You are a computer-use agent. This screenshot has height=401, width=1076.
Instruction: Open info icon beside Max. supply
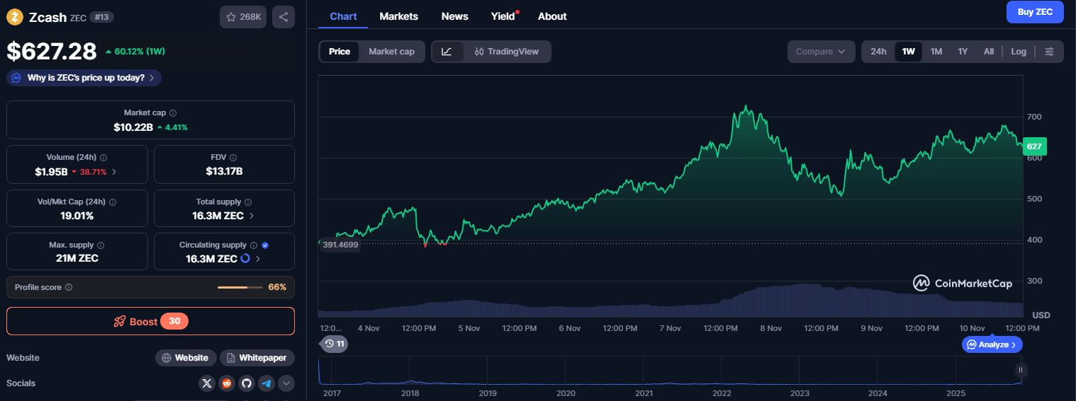pos(100,245)
